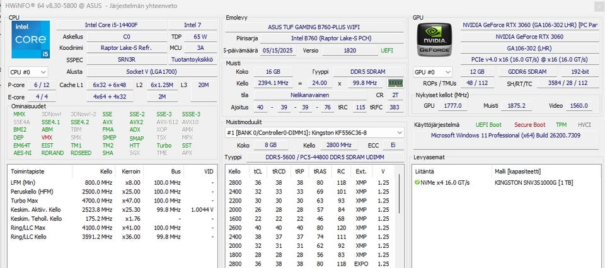Click the Intel Core i5 logo
This screenshot has height=268, width=605.
[30, 40]
